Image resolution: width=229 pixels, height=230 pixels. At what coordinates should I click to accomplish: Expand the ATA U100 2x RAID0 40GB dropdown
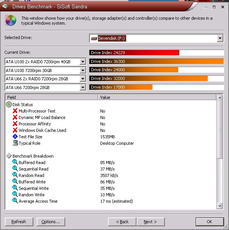tap(83, 61)
